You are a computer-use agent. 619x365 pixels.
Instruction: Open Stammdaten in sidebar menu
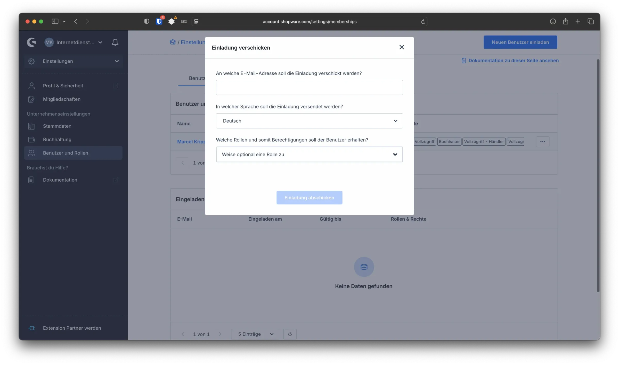(x=57, y=126)
